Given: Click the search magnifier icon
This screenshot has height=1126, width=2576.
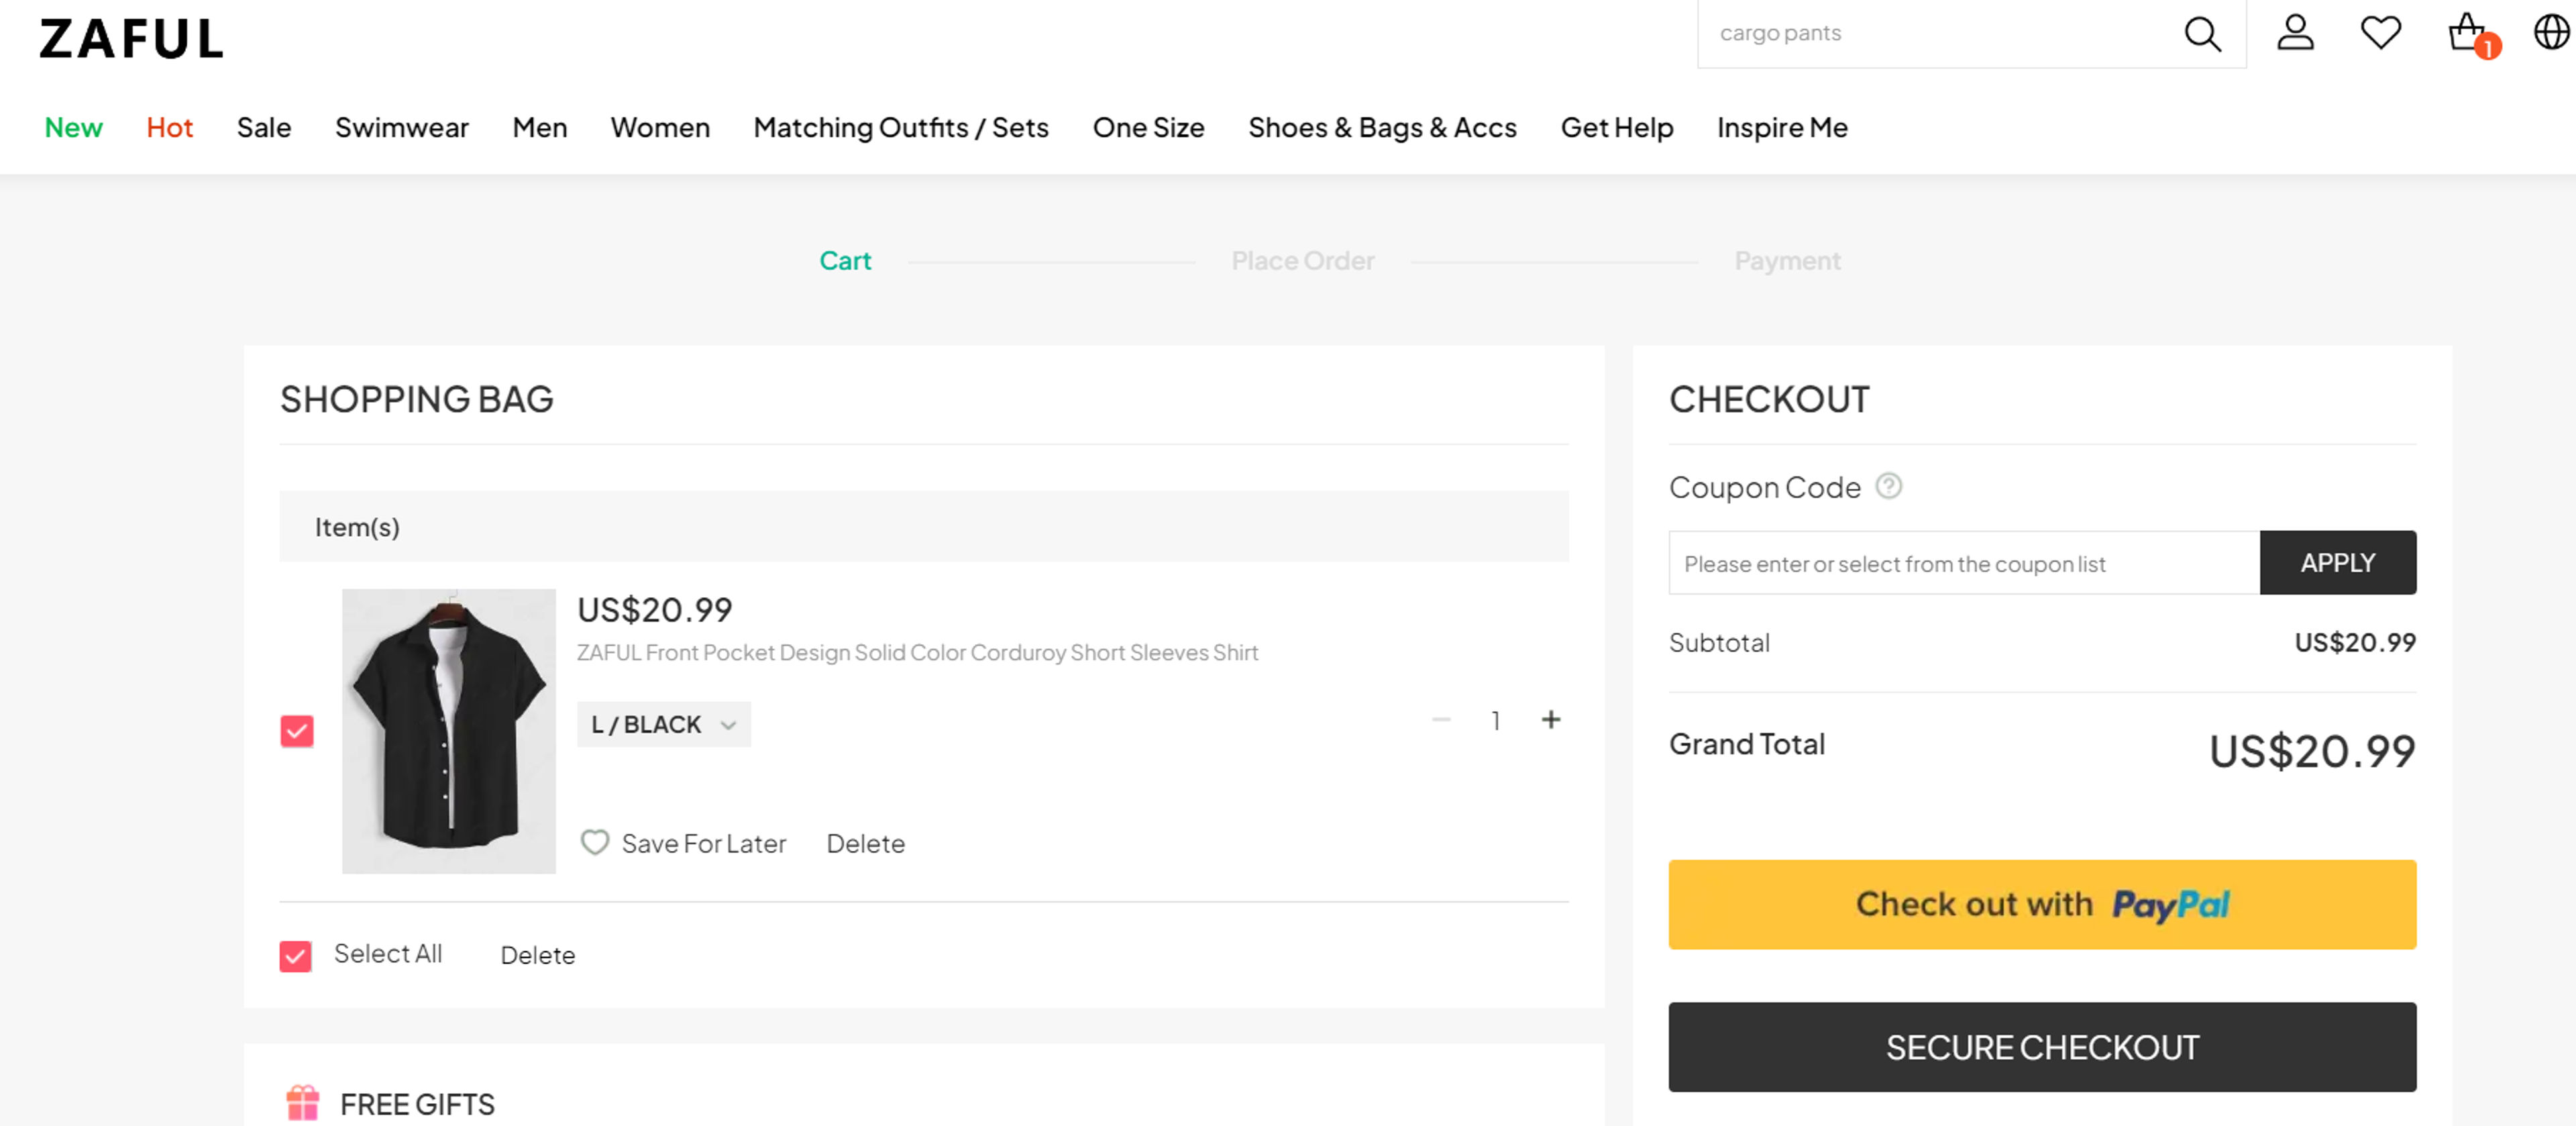Looking at the screenshot, I should 2202,34.
